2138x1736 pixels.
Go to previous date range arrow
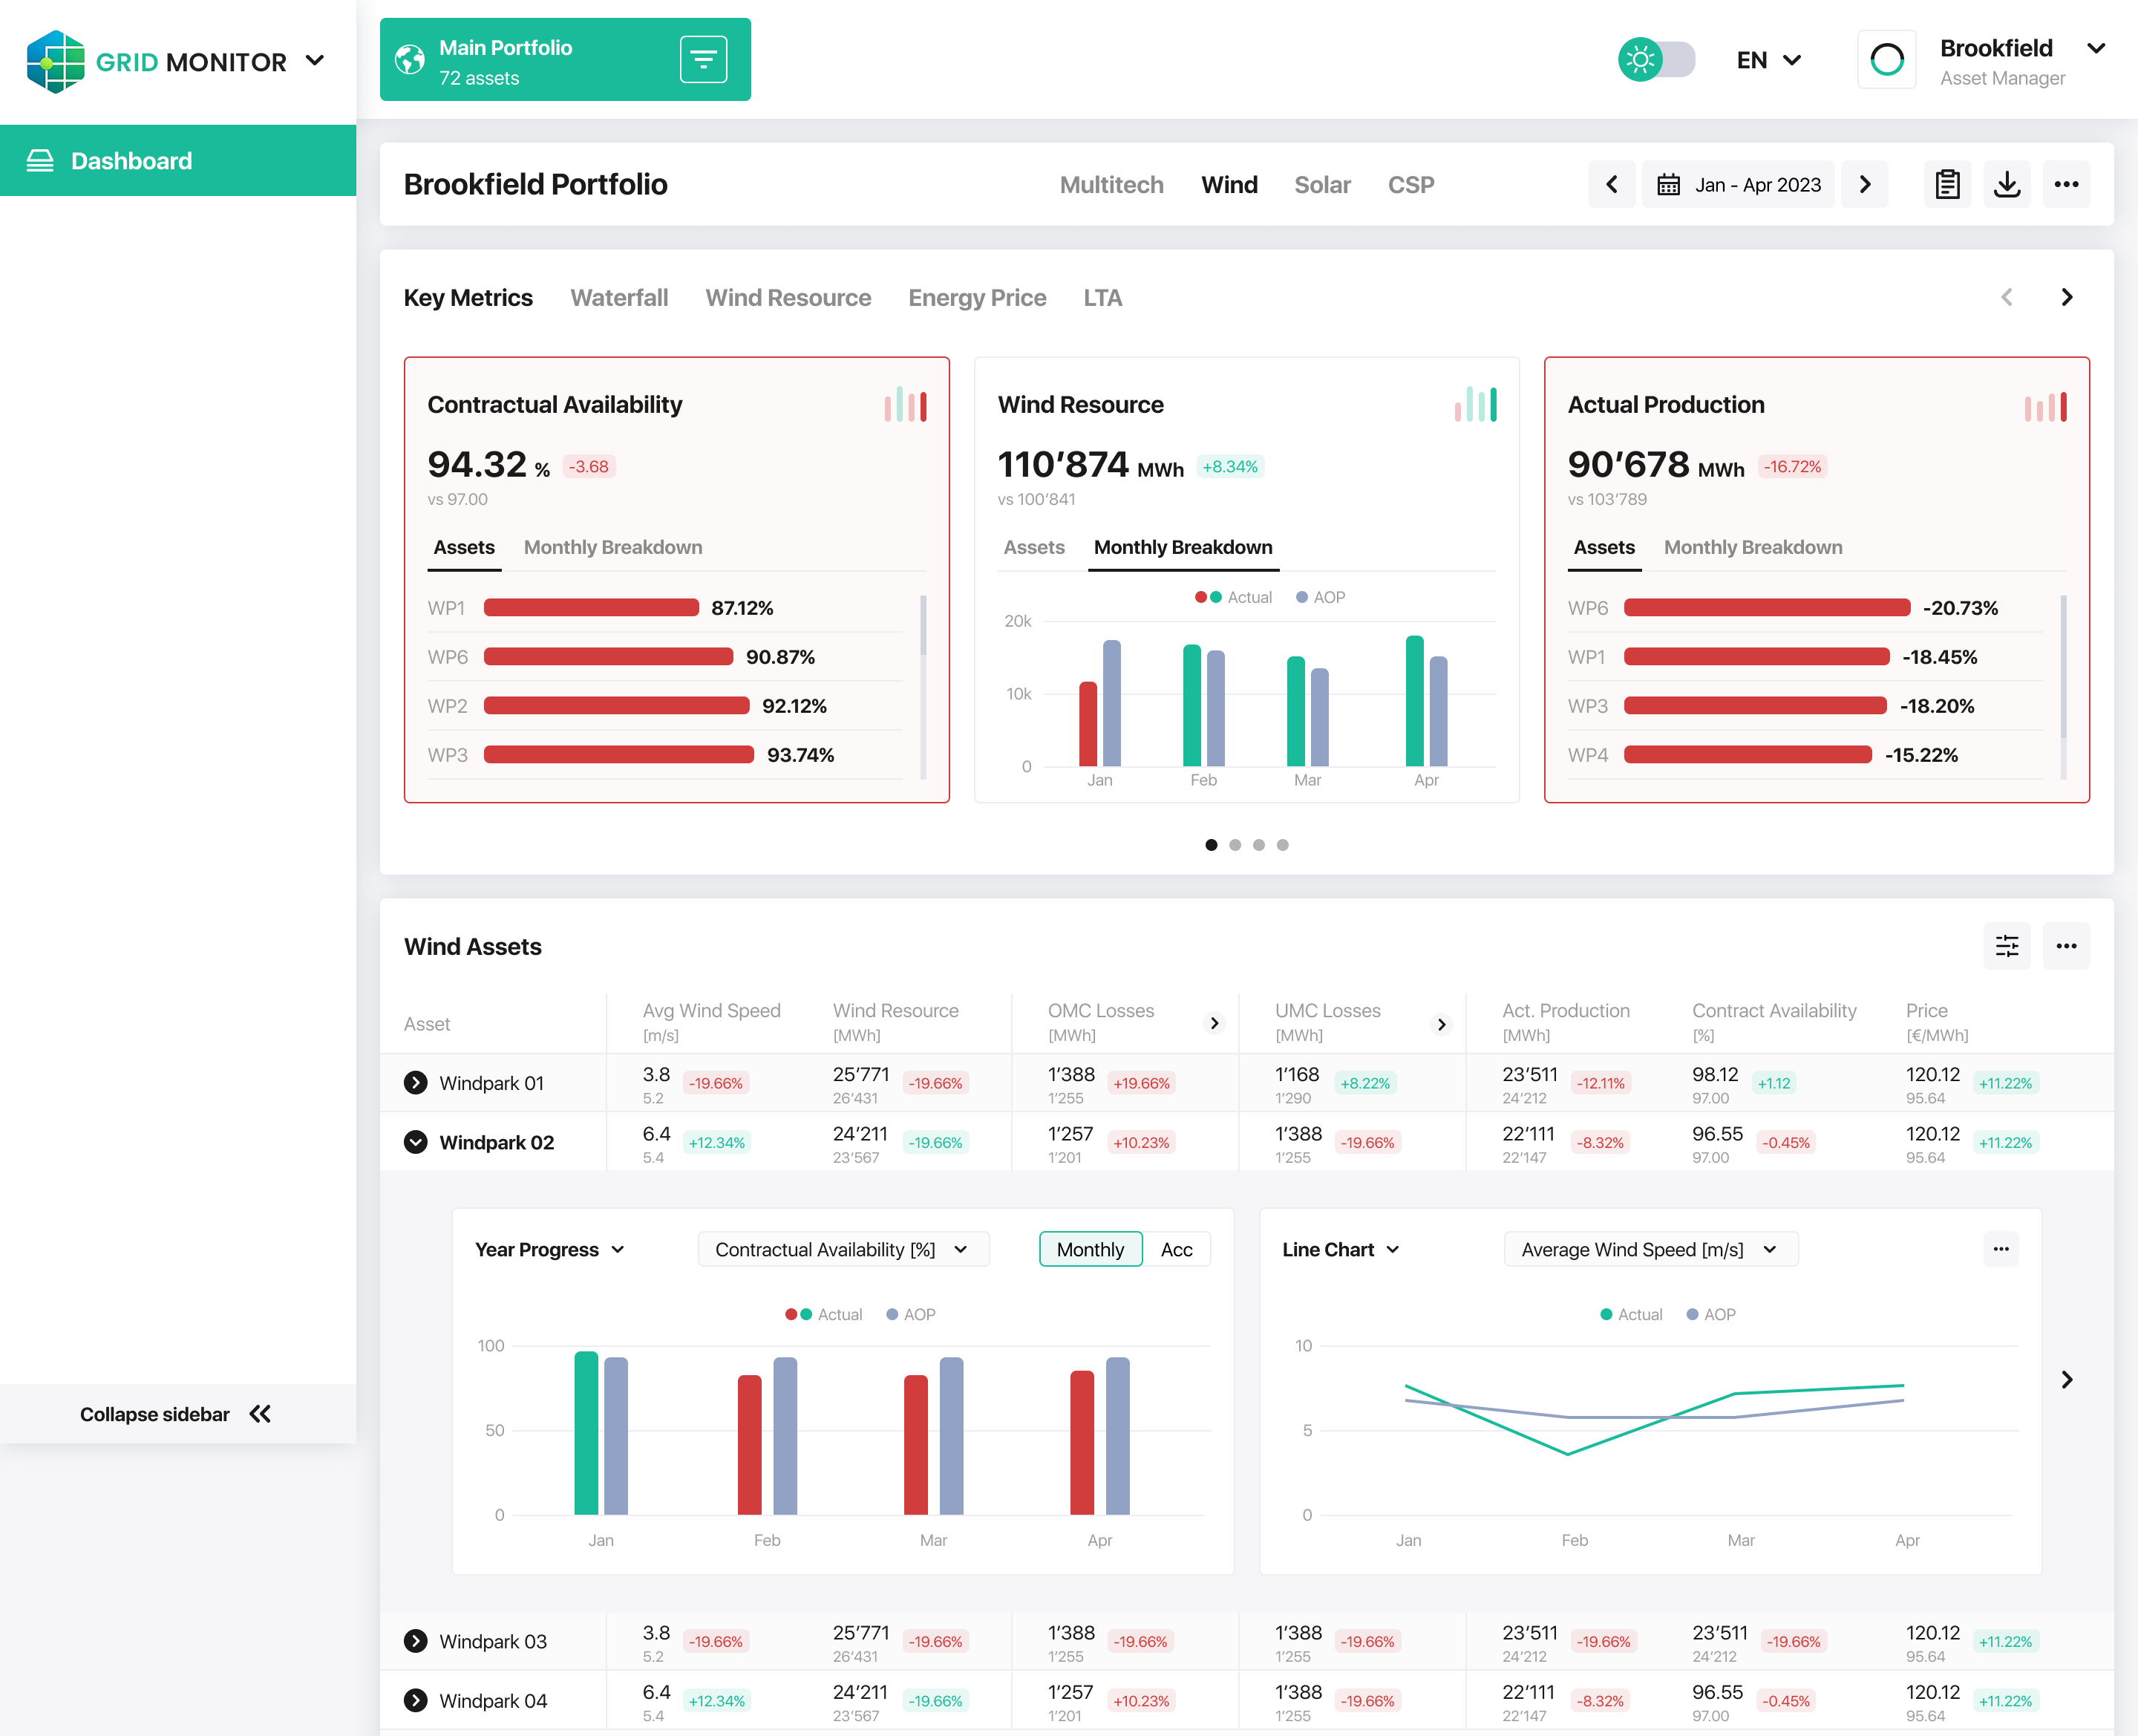(x=1611, y=184)
